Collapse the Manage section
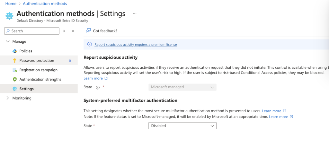 (x=8, y=41)
